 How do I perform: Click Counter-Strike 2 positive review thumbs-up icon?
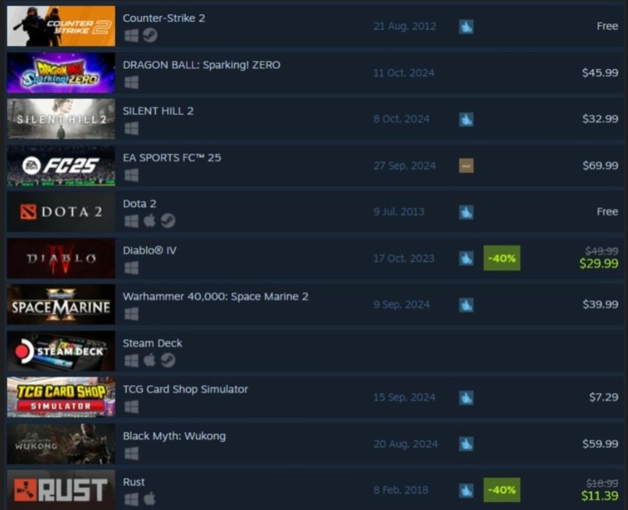(x=466, y=27)
